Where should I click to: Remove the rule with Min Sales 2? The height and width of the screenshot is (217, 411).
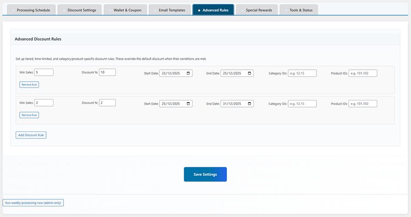[29, 115]
